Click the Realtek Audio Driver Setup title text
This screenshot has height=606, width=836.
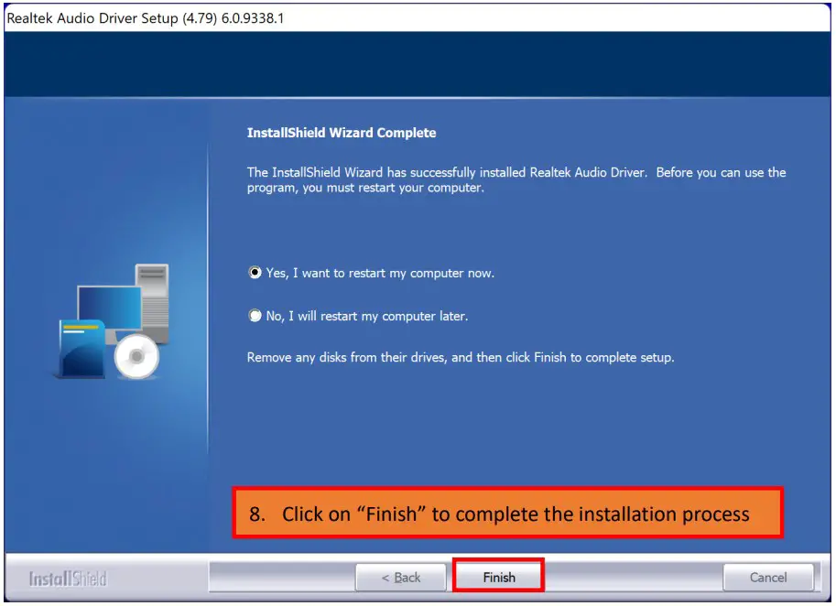click(145, 18)
